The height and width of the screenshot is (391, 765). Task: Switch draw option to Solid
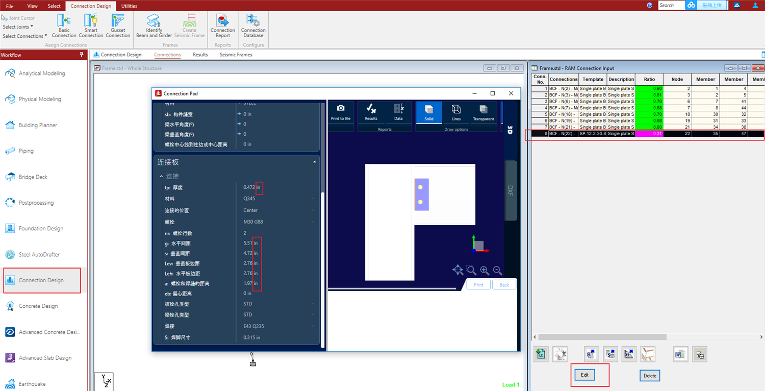[429, 112]
